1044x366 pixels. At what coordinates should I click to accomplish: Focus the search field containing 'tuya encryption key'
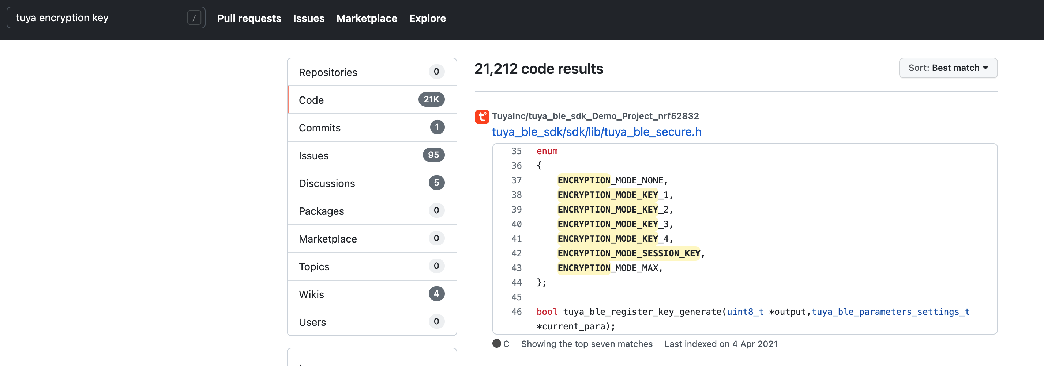[x=106, y=18]
